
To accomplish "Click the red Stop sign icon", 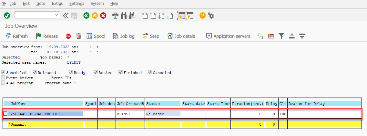I will coord(68,36).
